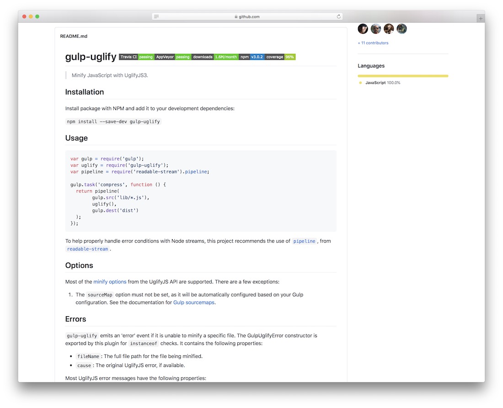Click the yellow JavaScript language bar
This screenshot has height=408, width=503.
tap(403, 76)
